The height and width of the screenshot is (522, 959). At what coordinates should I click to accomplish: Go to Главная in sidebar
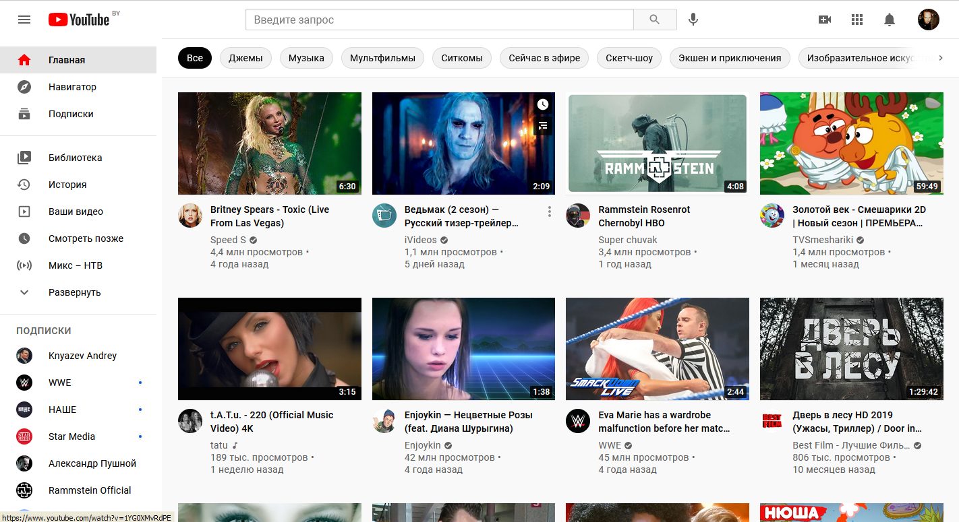click(x=78, y=60)
